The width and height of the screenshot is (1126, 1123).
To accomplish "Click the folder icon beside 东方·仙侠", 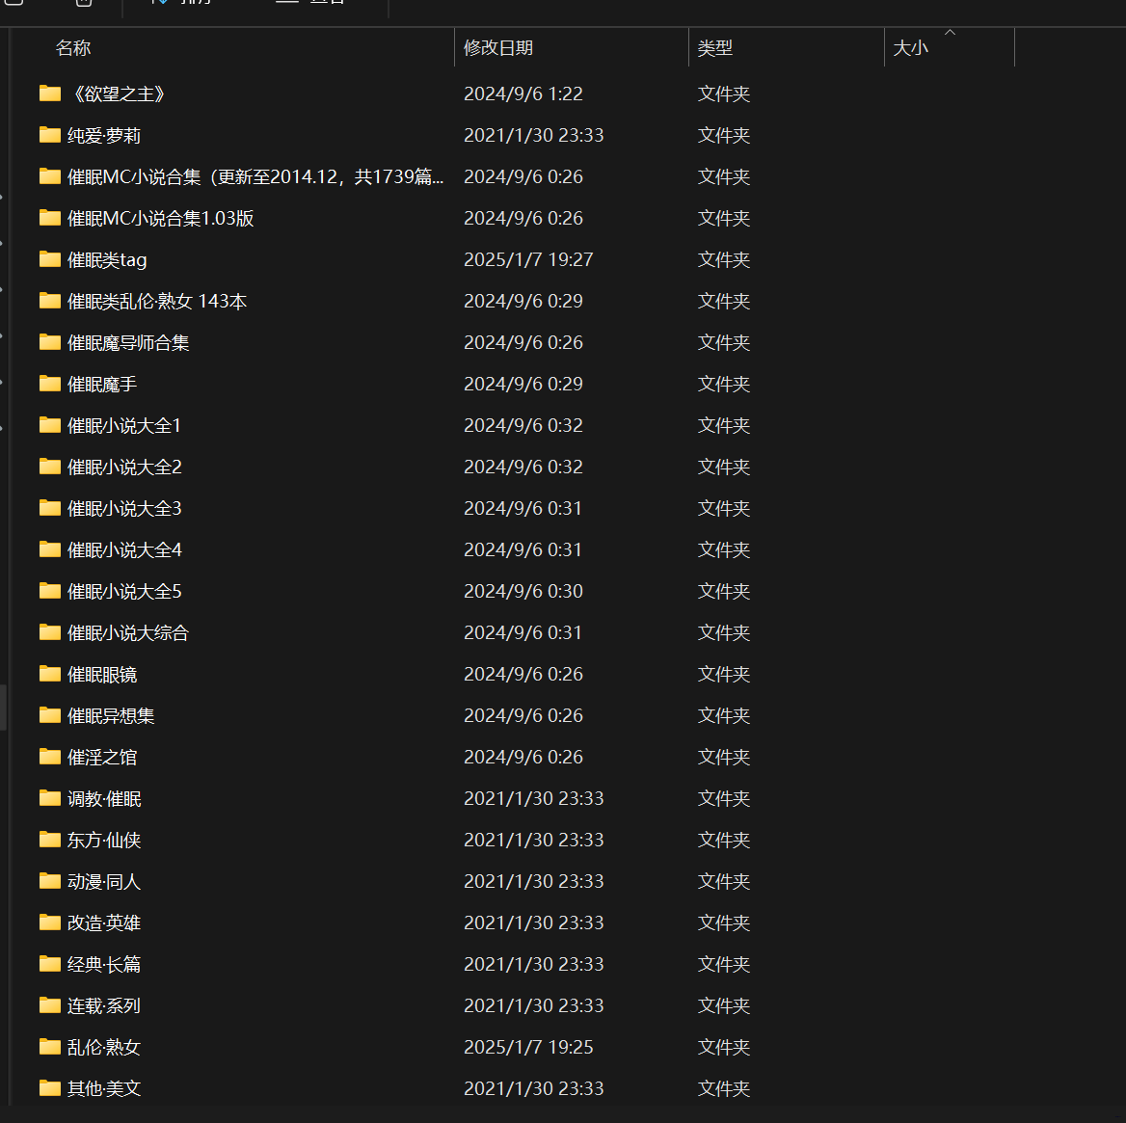I will coord(49,839).
